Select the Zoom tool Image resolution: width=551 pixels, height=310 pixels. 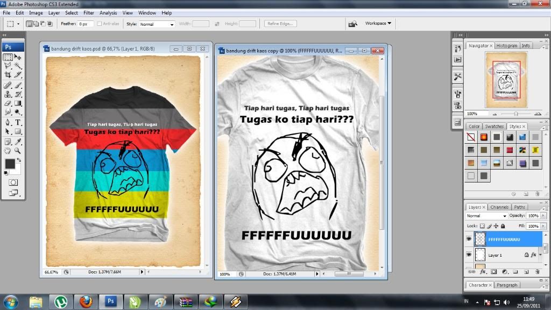point(18,151)
